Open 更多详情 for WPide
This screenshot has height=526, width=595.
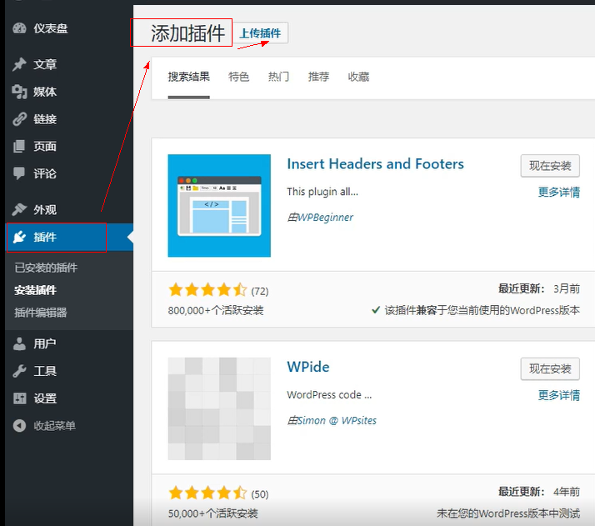point(558,395)
